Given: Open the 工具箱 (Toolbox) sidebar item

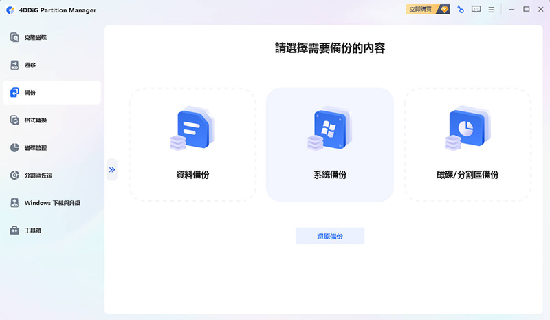Looking at the screenshot, I should click(x=33, y=230).
